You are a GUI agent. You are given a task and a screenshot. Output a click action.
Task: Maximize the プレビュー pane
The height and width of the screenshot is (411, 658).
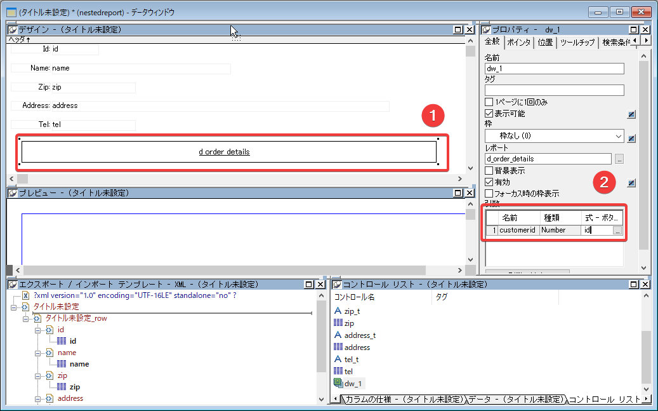click(x=458, y=192)
